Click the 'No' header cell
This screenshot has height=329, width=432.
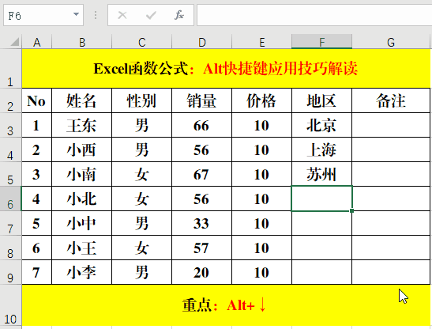click(x=36, y=100)
